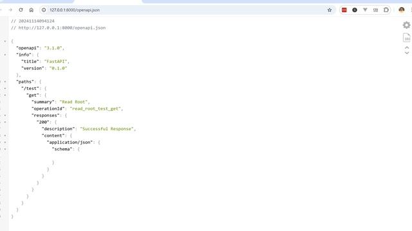
Task: Open the extension icon left of puzzle piece
Action: point(376,10)
